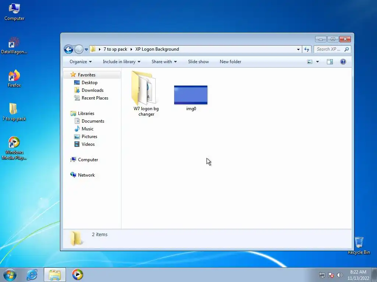Click the volume speaker tray icon
377x282 pixels.
click(x=339, y=275)
